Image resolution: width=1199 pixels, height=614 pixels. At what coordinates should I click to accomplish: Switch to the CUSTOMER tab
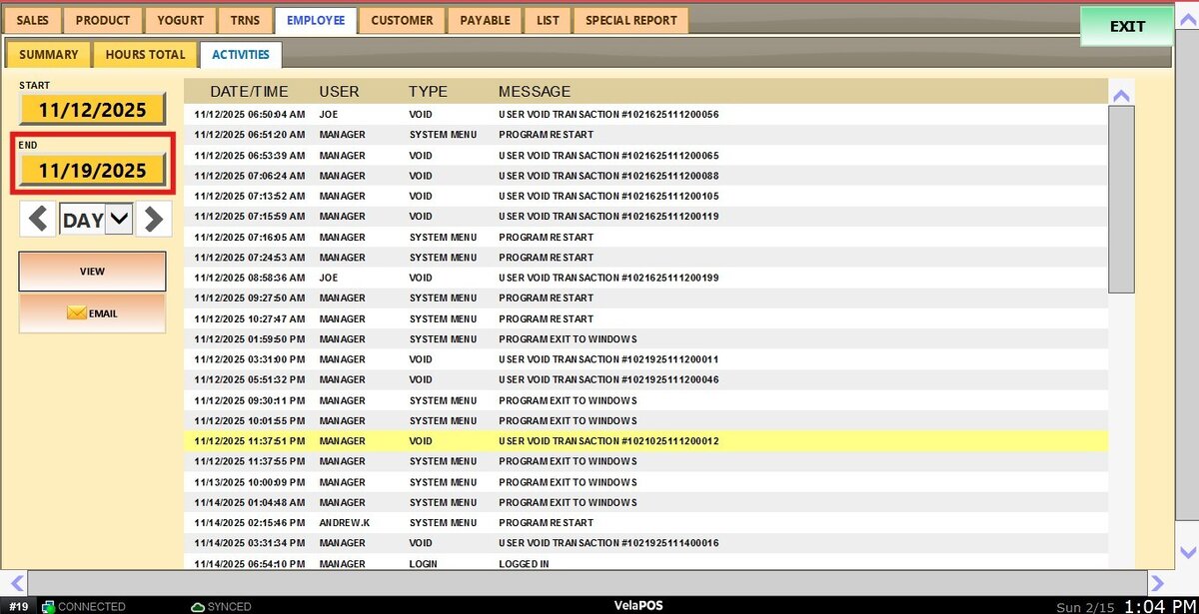pyautogui.click(x=402, y=20)
